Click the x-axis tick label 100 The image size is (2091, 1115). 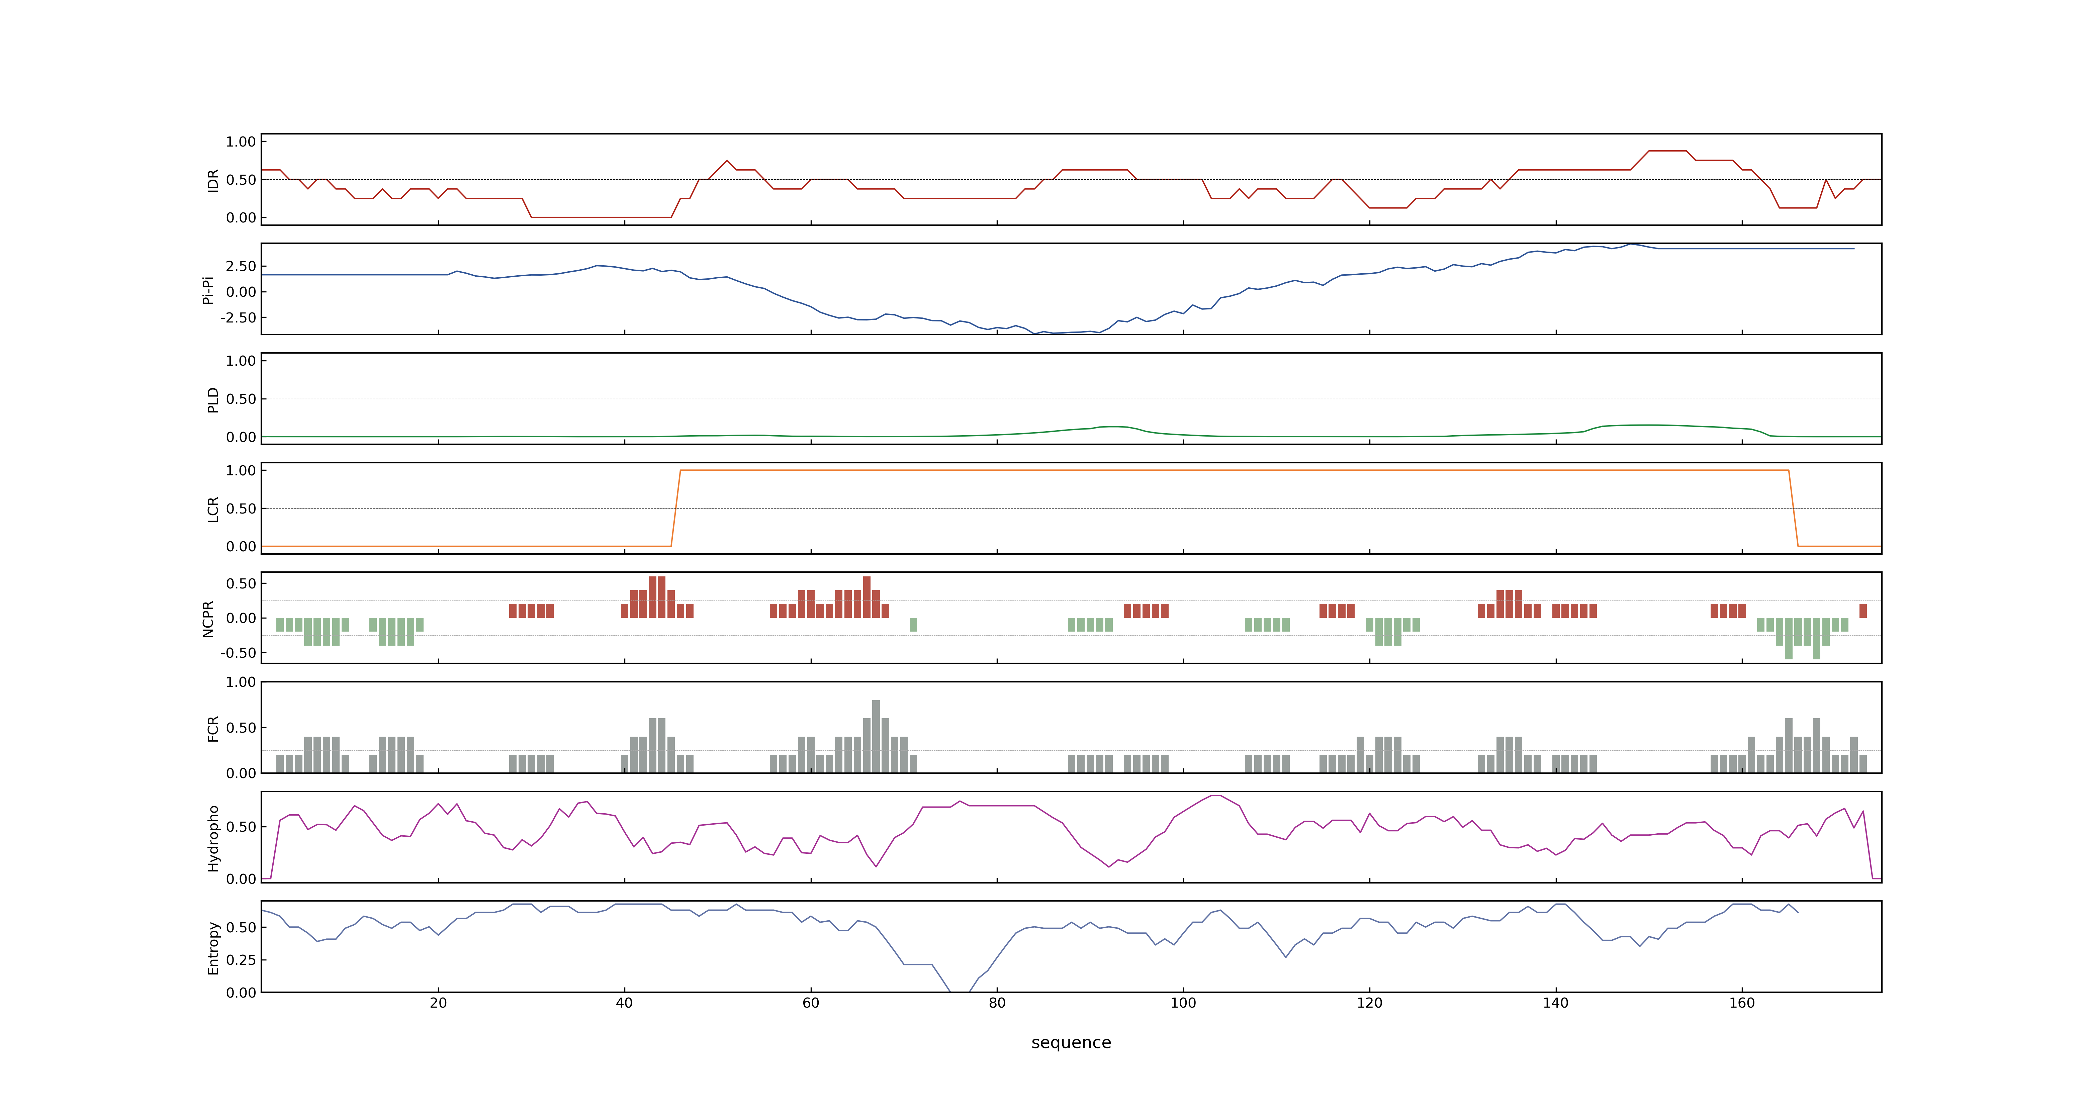[x=1183, y=1003]
